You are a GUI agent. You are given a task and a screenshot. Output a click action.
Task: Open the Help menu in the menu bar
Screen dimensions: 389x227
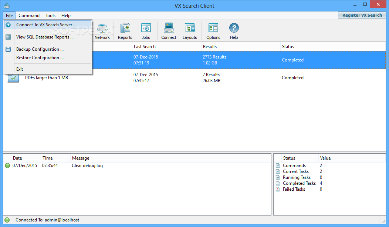(66, 16)
